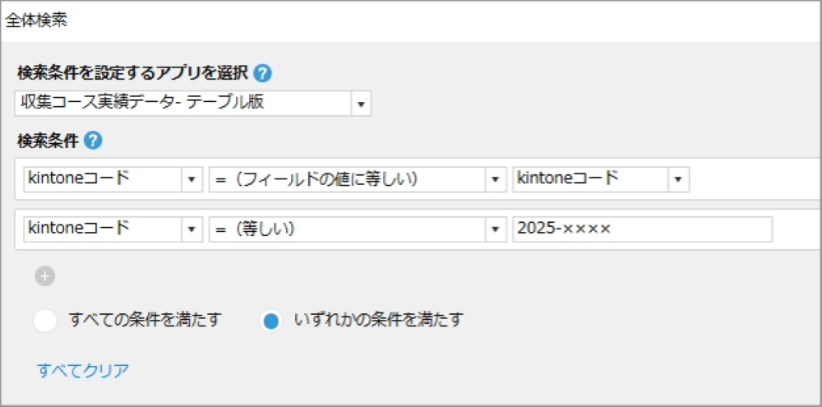Open first row kintoneコード field dropdown
The width and height of the screenshot is (822, 407).
[113, 179]
